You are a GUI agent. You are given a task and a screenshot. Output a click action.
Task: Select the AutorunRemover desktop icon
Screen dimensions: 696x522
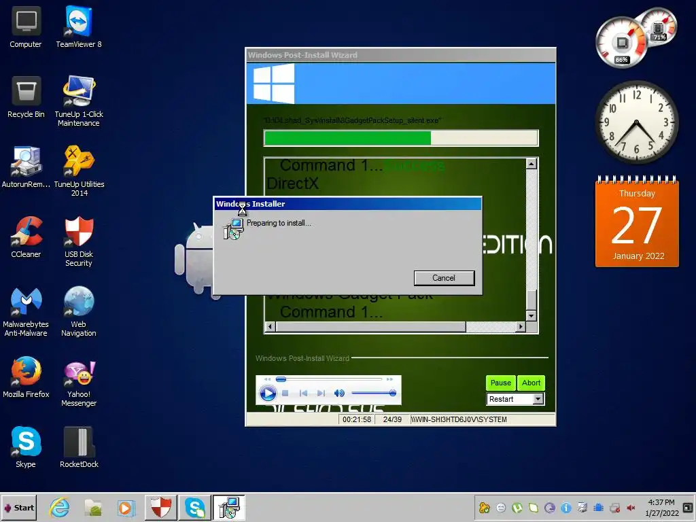[26, 168]
